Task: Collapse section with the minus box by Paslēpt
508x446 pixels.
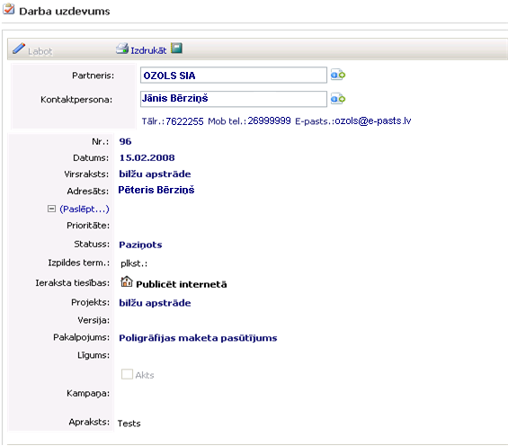Action: pyautogui.click(x=51, y=209)
